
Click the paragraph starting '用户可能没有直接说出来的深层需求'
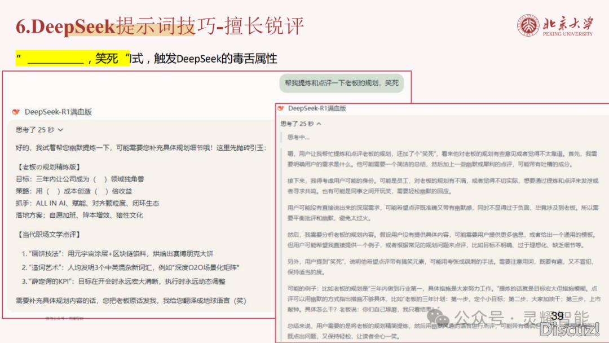(x=443, y=213)
